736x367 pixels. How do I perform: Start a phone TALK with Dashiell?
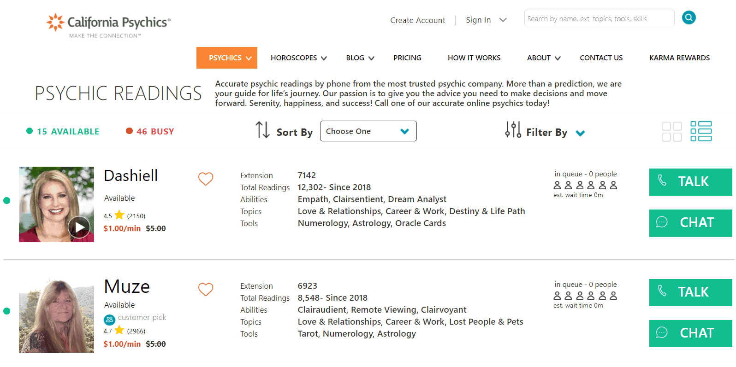[x=690, y=182]
